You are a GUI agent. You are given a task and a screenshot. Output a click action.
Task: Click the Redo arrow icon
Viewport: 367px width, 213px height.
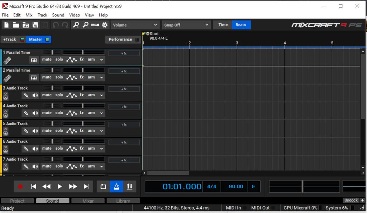[65, 25]
